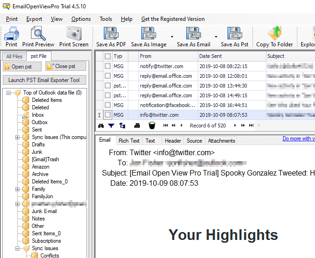This screenshot has width=315, height=258.
Task: Click the Close pst button
Action: (x=66, y=66)
